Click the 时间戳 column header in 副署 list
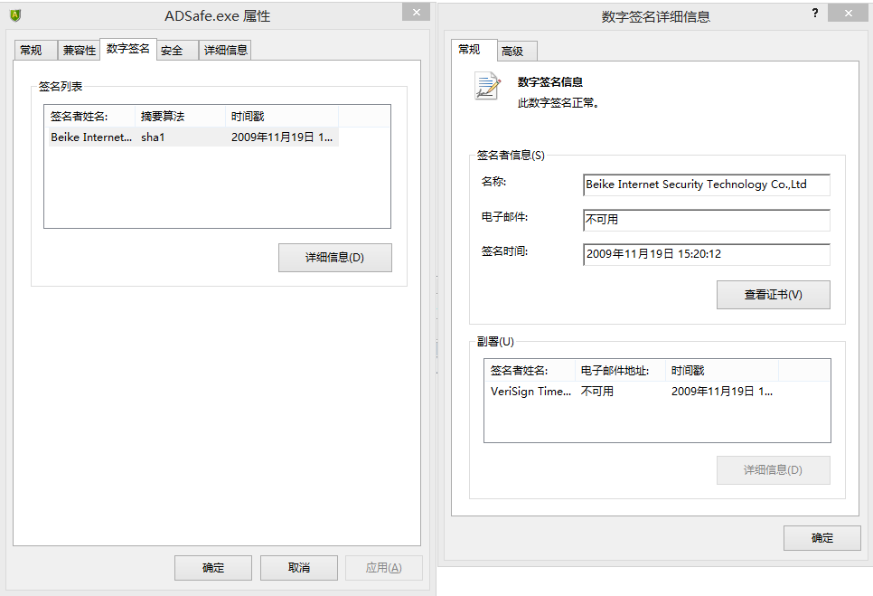873x596 pixels. point(721,371)
